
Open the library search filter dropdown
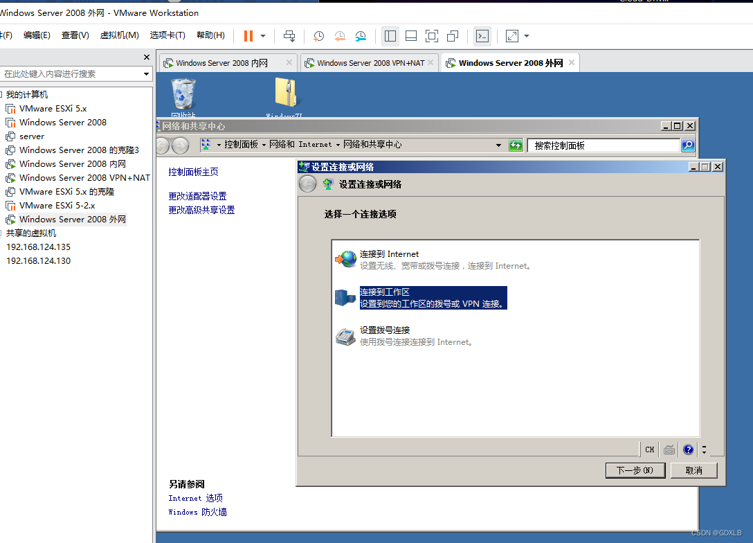point(146,74)
